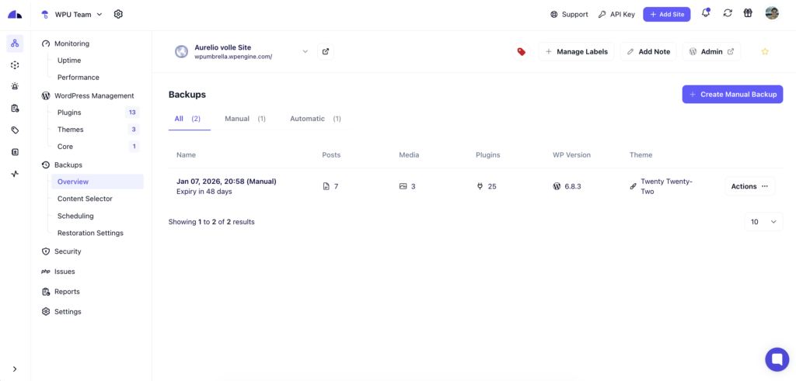The width and height of the screenshot is (796, 381).
Task: Click the gear icon beside WPU Team
Action: tap(118, 14)
